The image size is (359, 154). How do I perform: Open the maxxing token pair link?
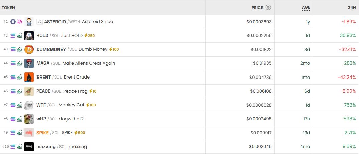62,146
